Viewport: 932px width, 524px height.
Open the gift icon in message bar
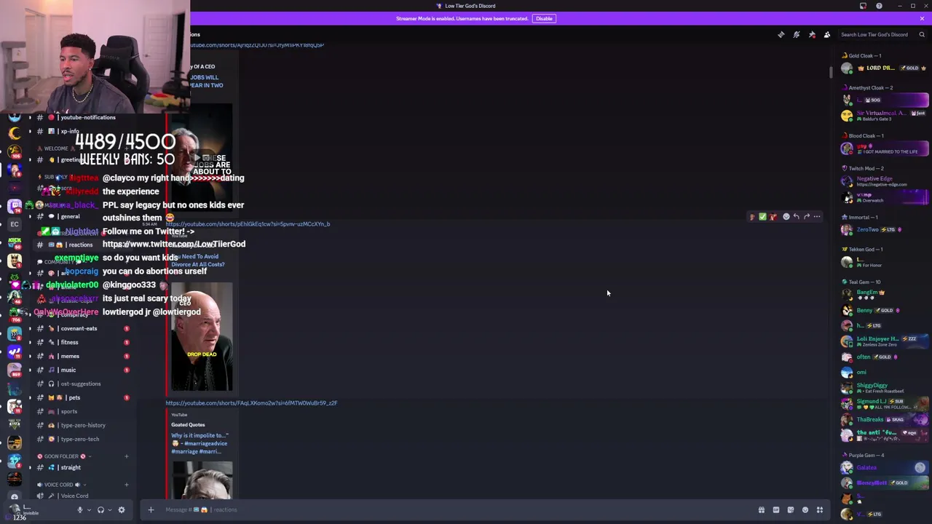tap(762, 509)
